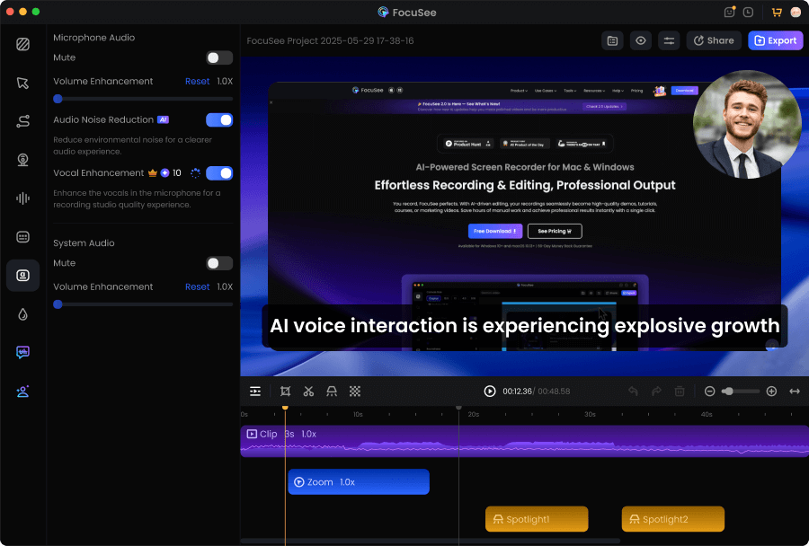
Task: Reset microphone Volume Enhancement
Action: [197, 82]
